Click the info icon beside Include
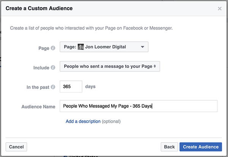This screenshot has width=228, height=157. click(x=53, y=68)
